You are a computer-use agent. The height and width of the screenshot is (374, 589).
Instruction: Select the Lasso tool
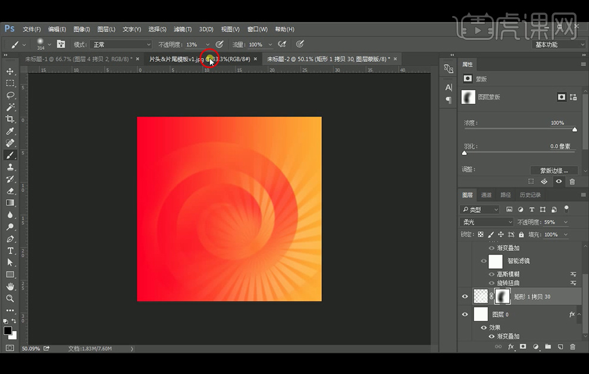[x=10, y=95]
